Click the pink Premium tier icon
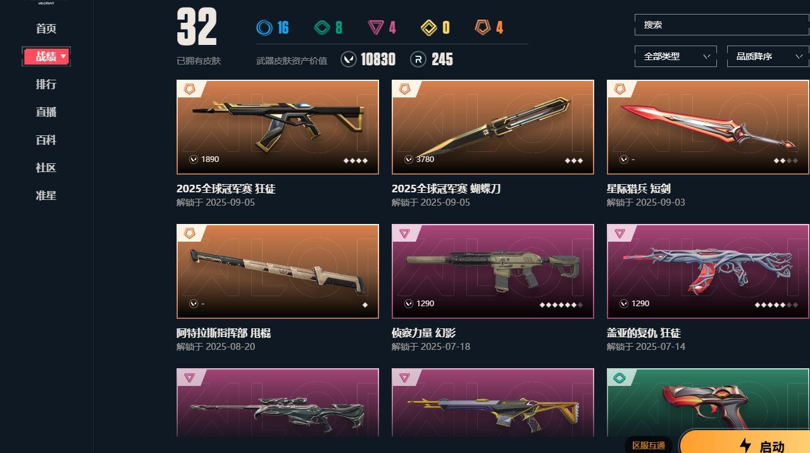Image resolution: width=810 pixels, height=453 pixels. click(x=376, y=28)
